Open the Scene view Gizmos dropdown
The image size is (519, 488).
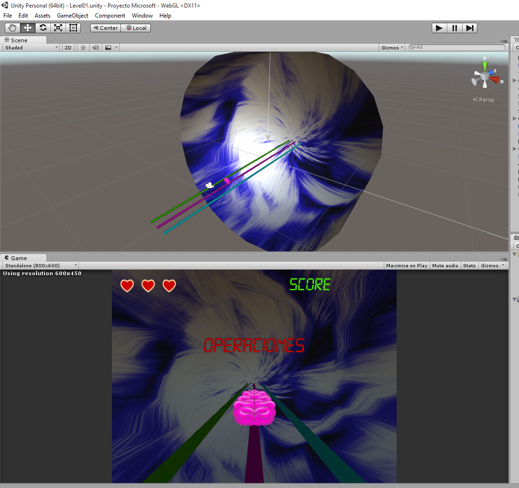pos(391,47)
